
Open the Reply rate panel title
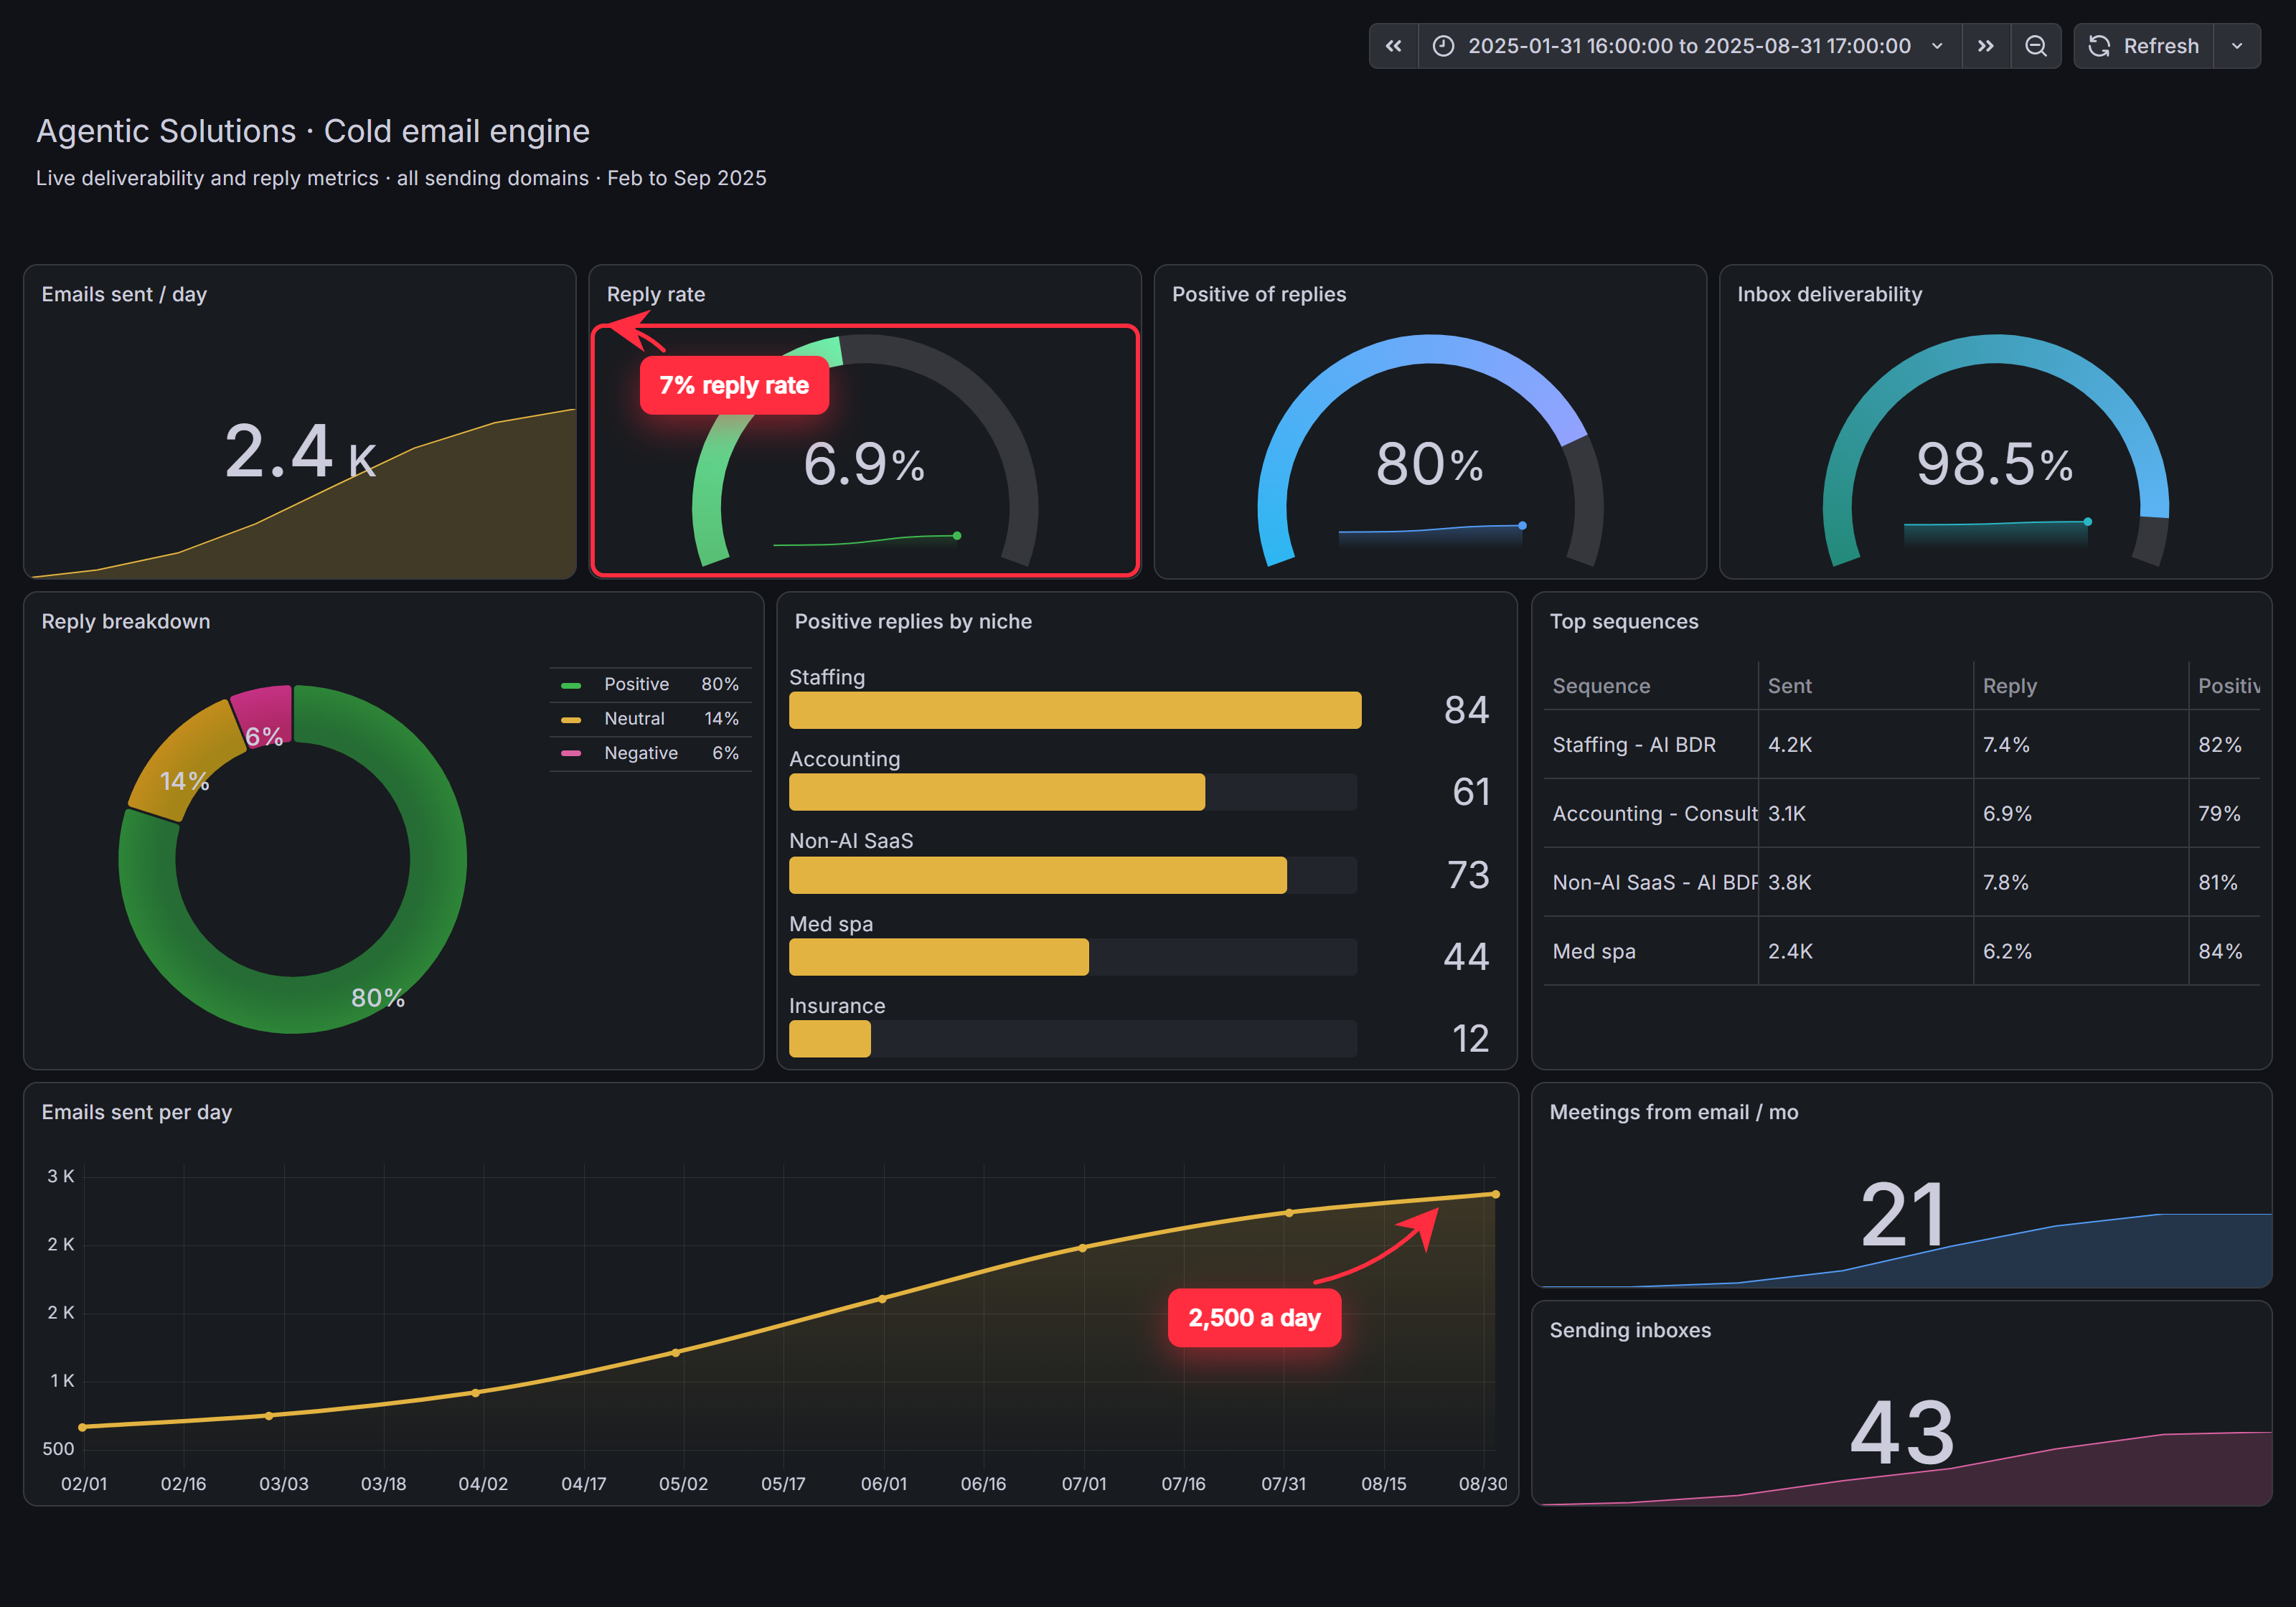pyautogui.click(x=656, y=294)
